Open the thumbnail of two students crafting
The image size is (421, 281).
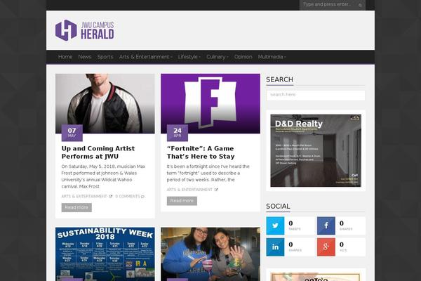coord(210,254)
